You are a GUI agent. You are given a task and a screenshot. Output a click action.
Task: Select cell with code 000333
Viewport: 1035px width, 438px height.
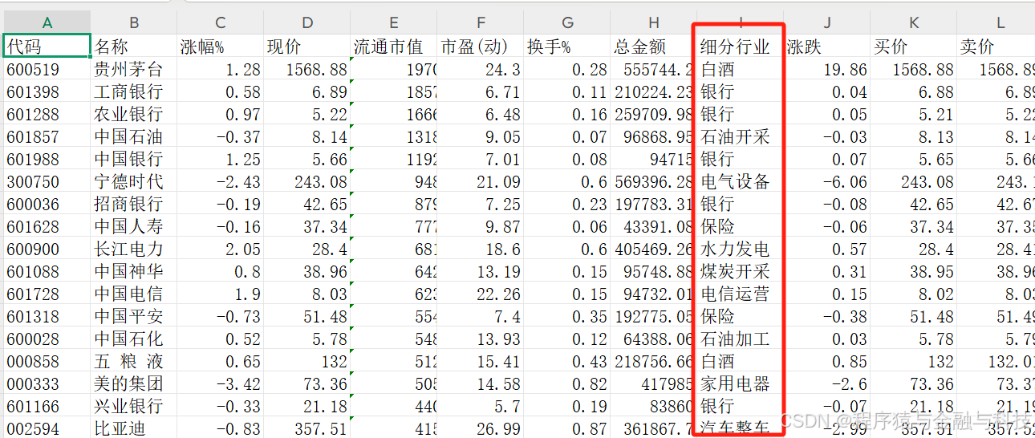click(47, 383)
